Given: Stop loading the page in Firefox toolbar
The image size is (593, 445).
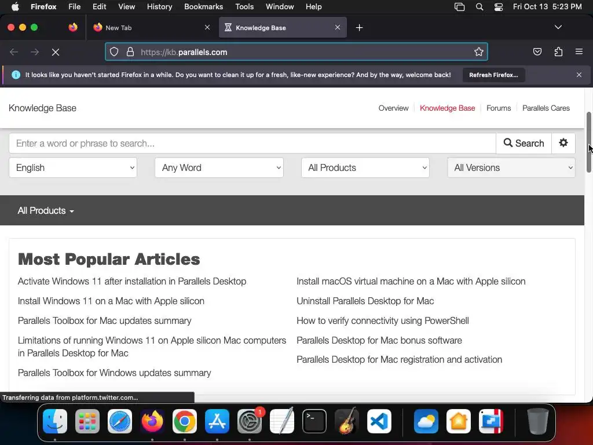Looking at the screenshot, I should pyautogui.click(x=55, y=52).
